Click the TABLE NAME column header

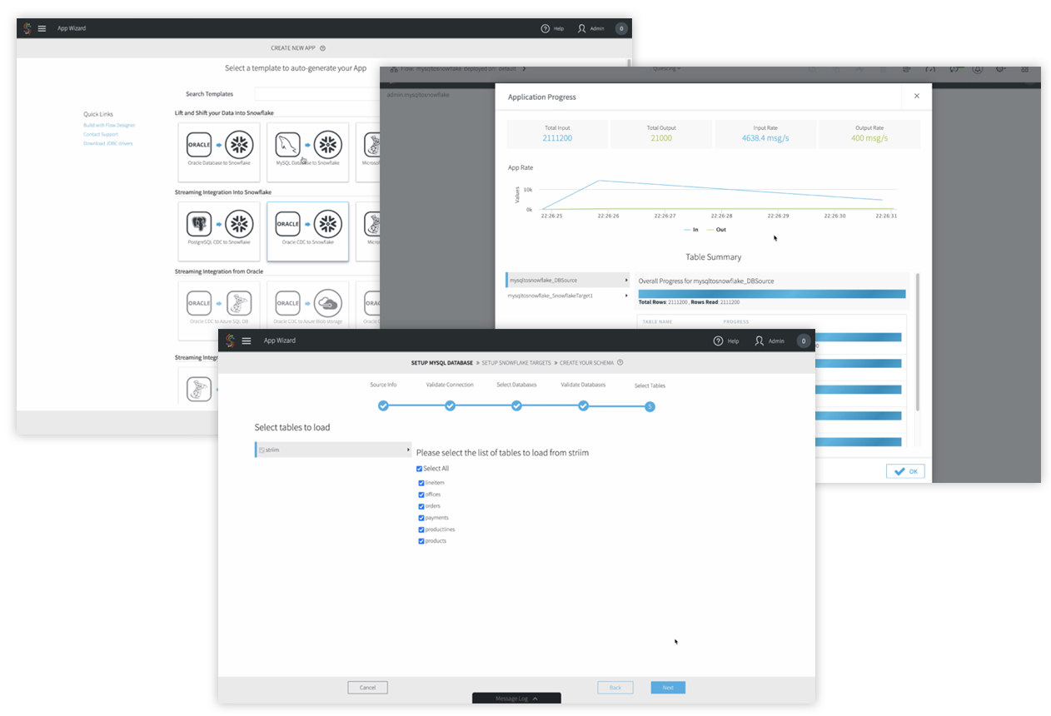[658, 321]
